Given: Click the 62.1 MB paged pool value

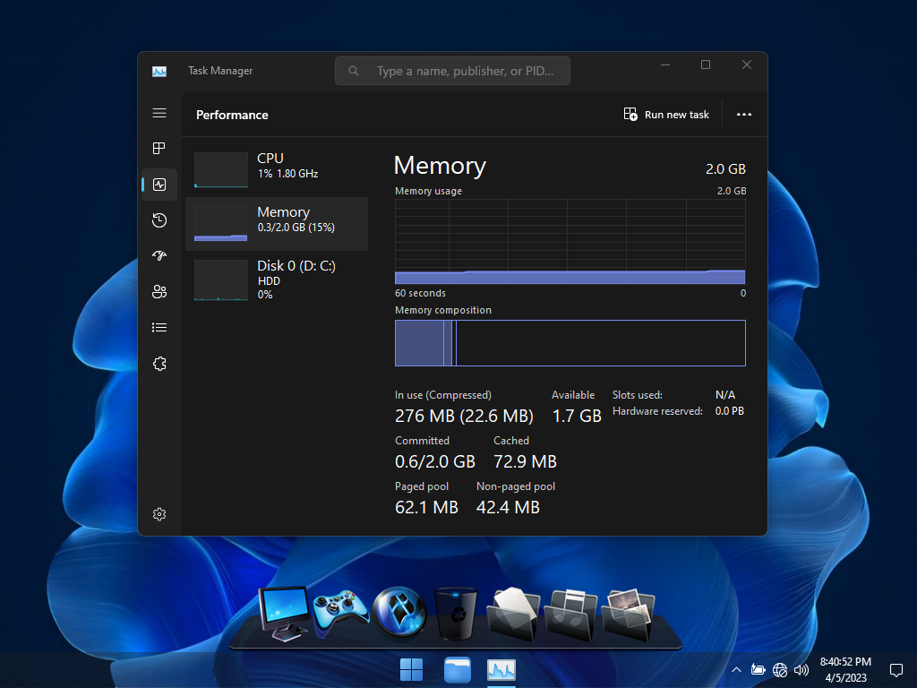Looking at the screenshot, I should 426,507.
